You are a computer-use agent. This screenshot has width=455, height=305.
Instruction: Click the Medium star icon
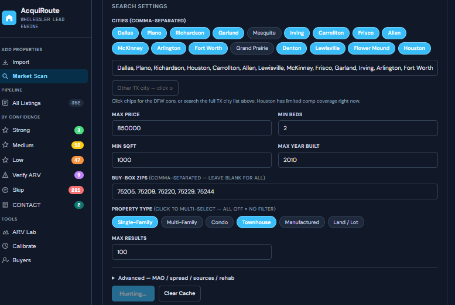tap(5, 145)
